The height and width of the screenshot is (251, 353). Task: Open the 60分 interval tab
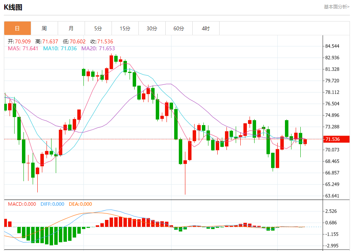179,28
